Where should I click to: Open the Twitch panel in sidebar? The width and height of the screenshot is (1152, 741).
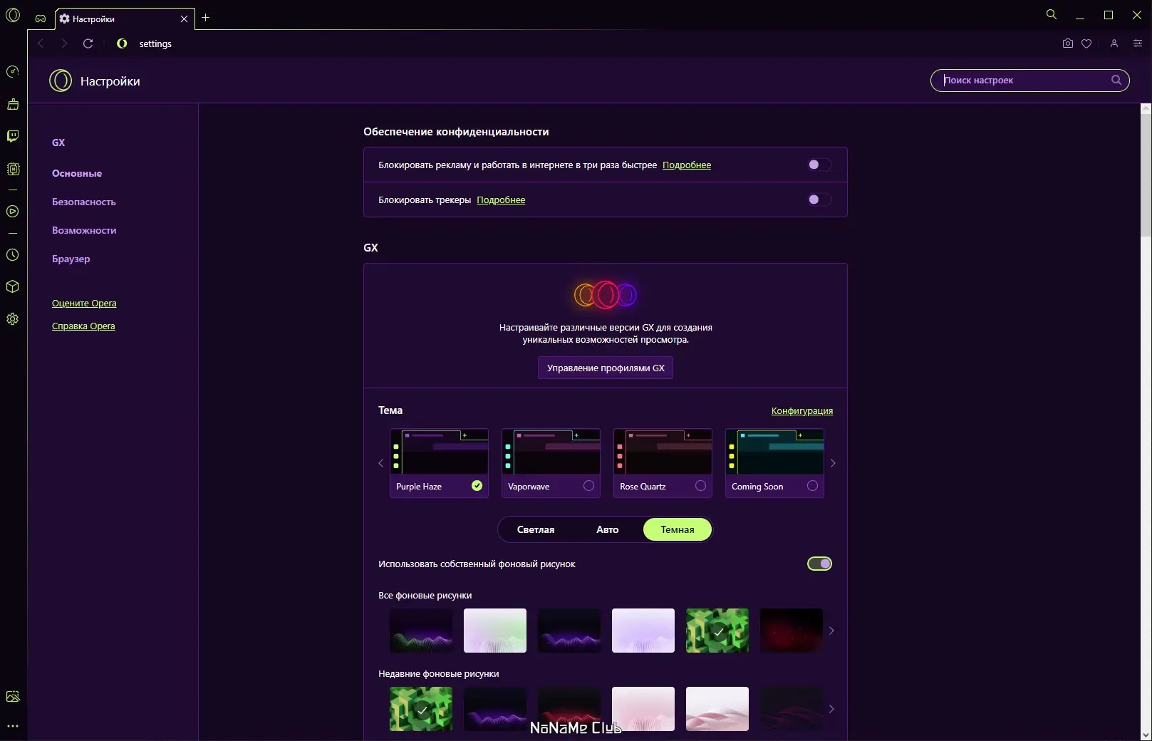pos(13,136)
